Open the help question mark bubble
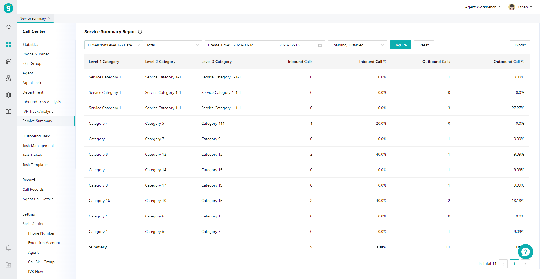The image size is (540, 279). 525,252
